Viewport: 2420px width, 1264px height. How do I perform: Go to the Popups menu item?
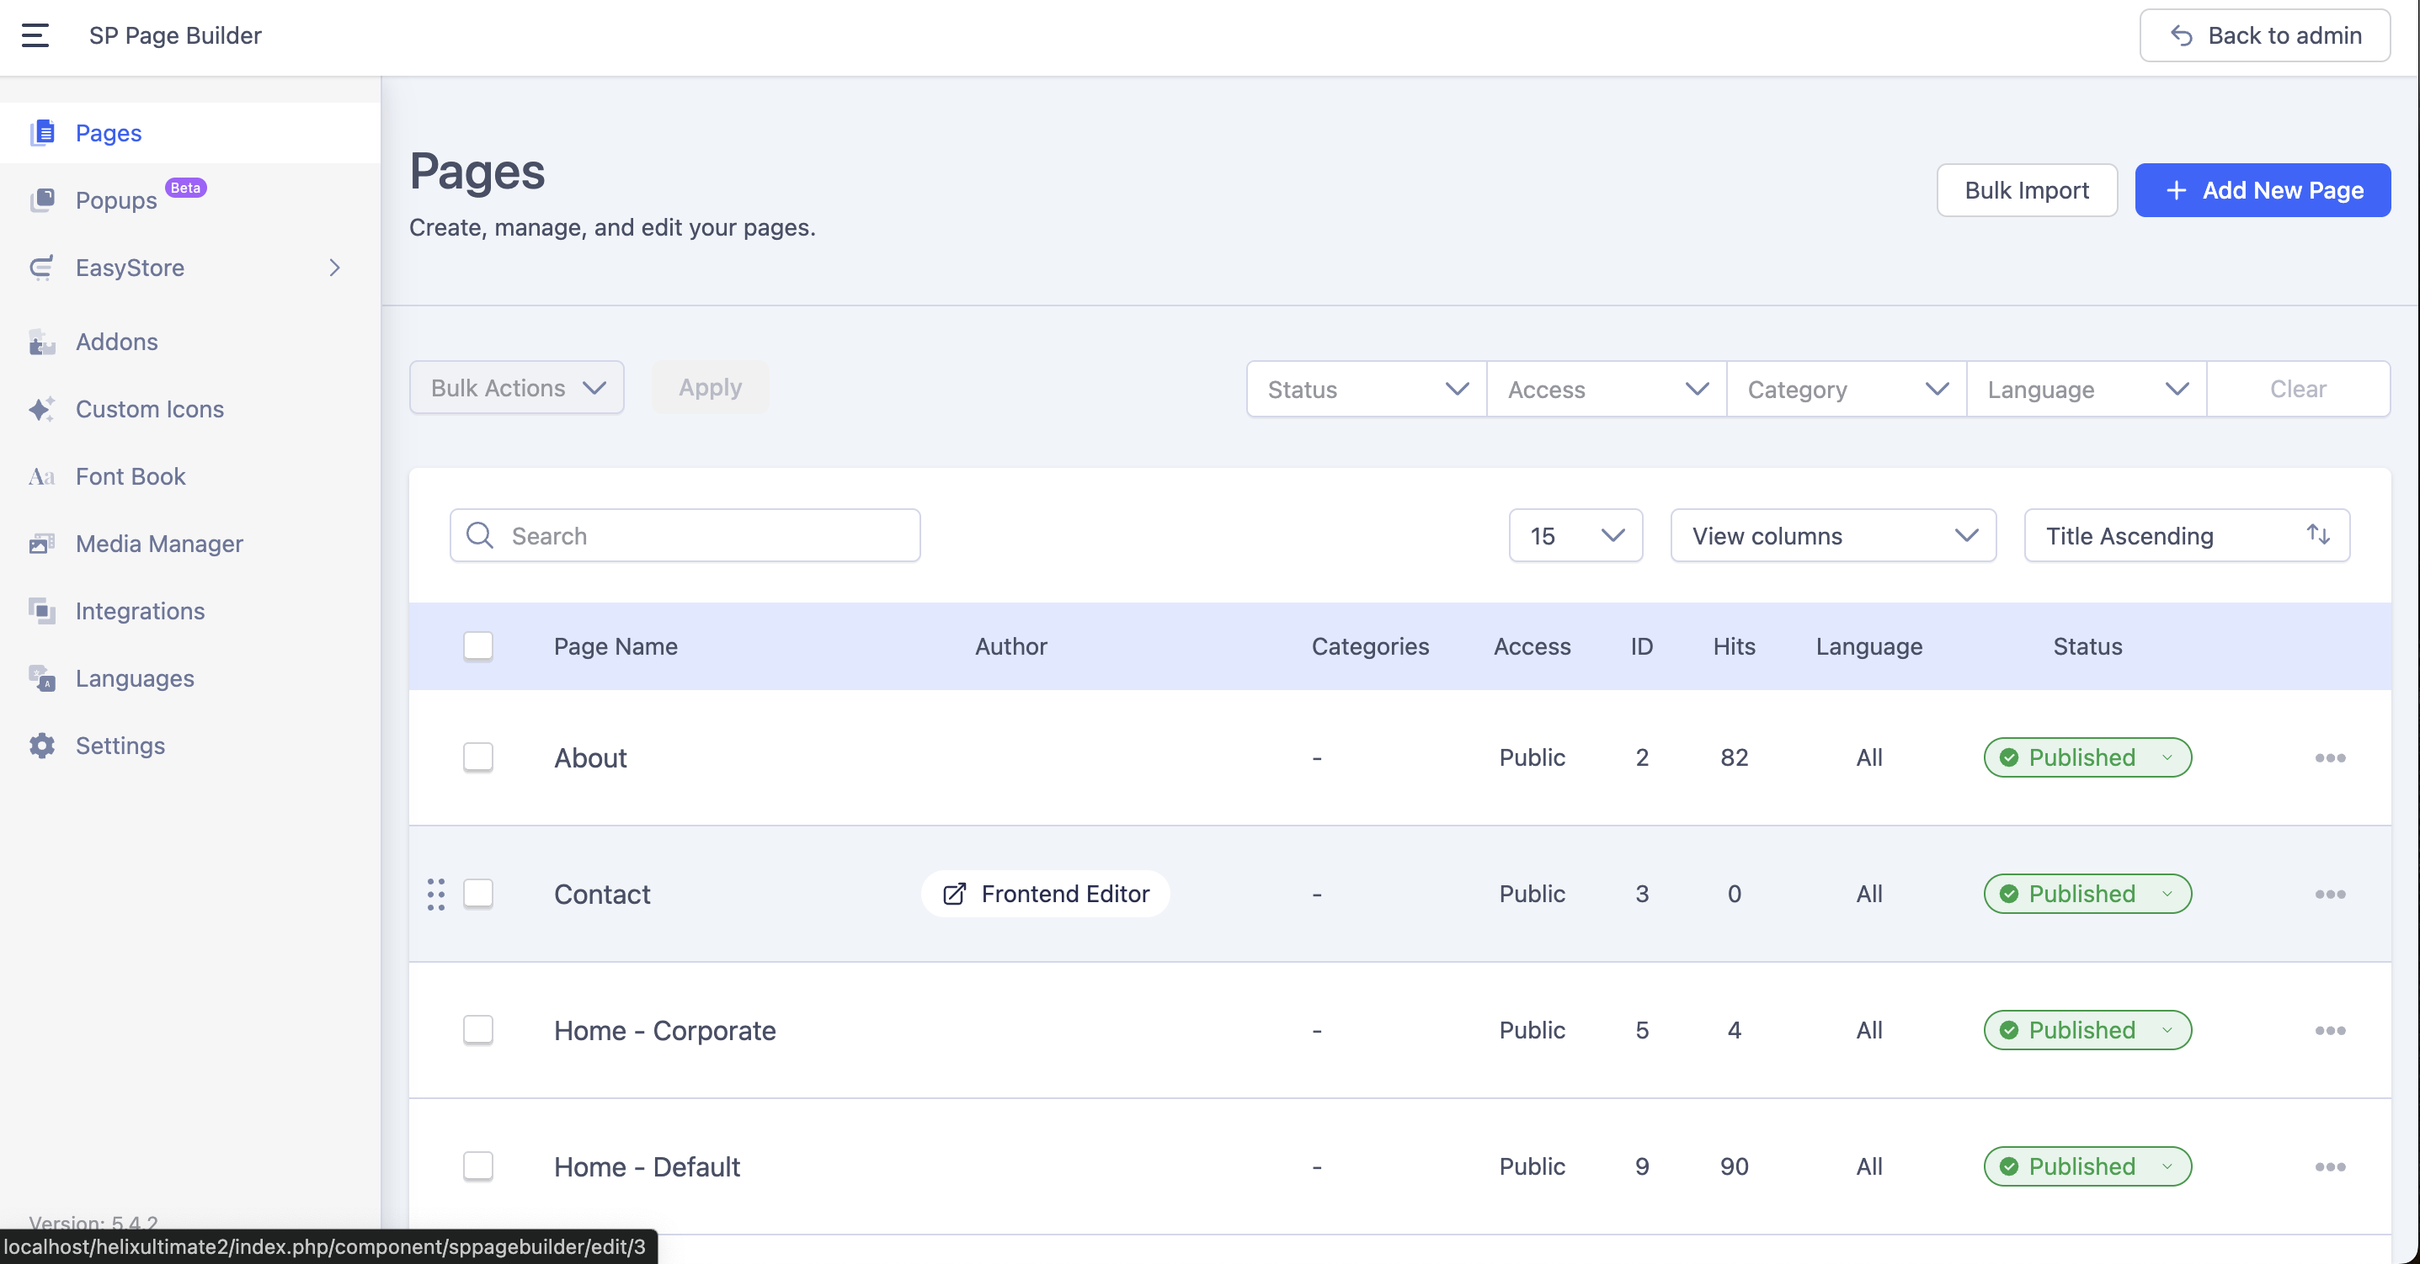pyautogui.click(x=116, y=200)
